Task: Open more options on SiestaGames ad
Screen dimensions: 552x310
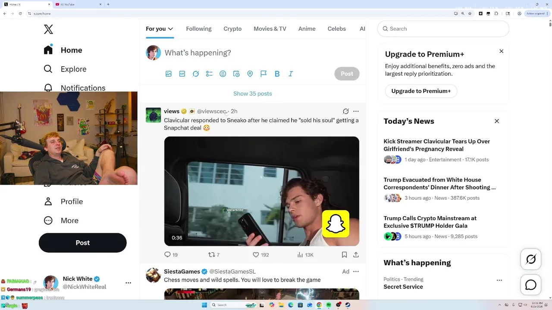Action: [356, 271]
